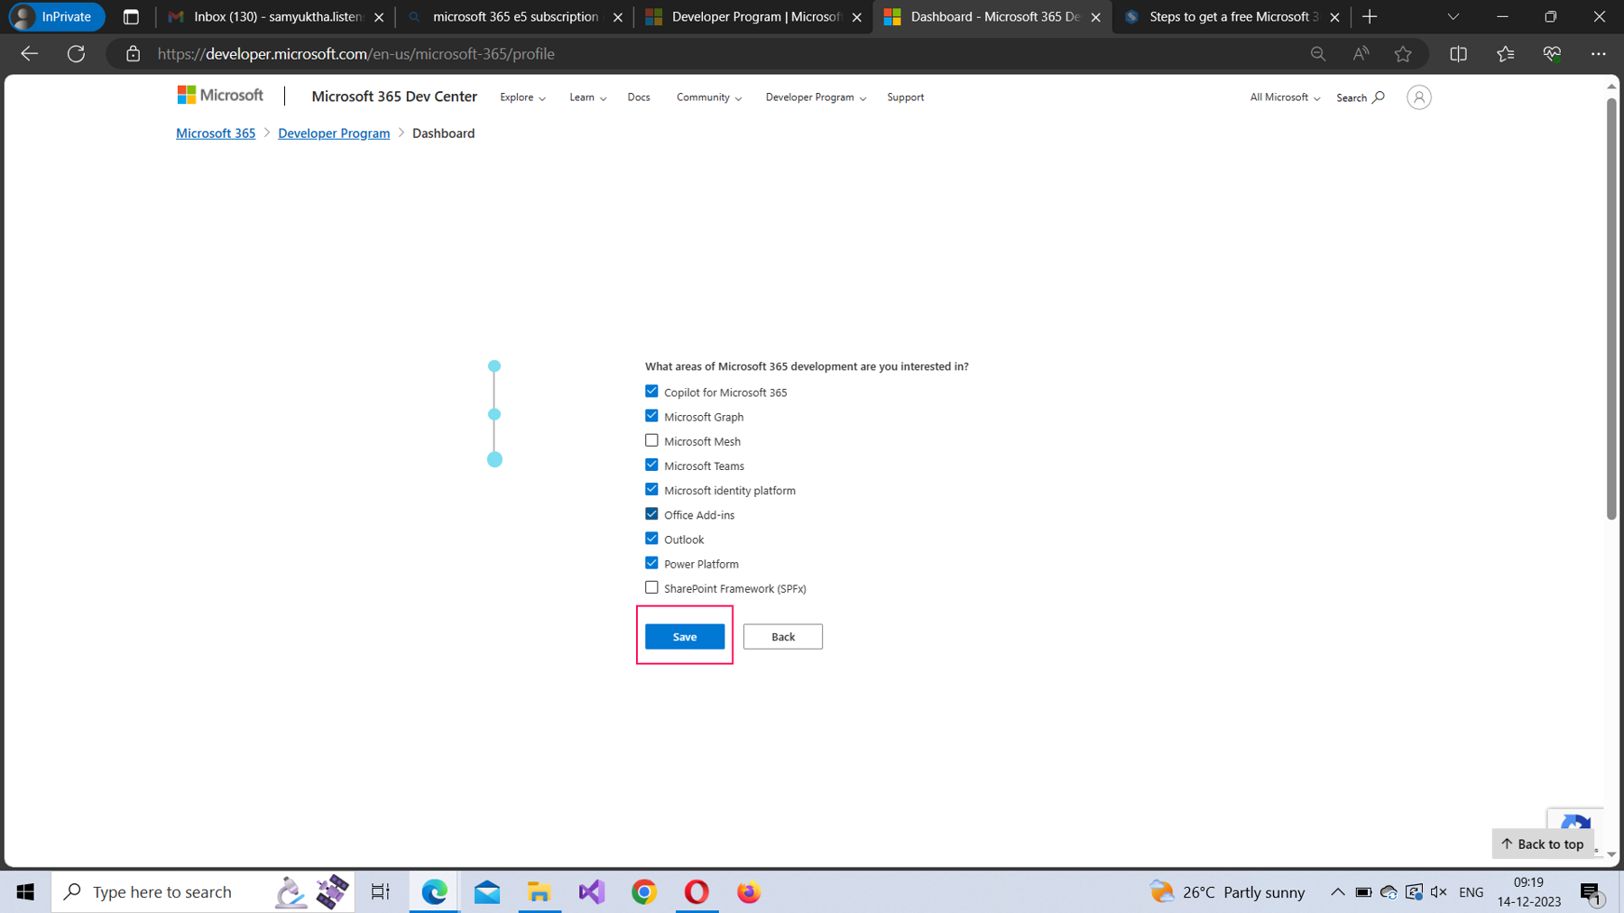Uncheck the Microsoft Graph checkbox

point(651,416)
